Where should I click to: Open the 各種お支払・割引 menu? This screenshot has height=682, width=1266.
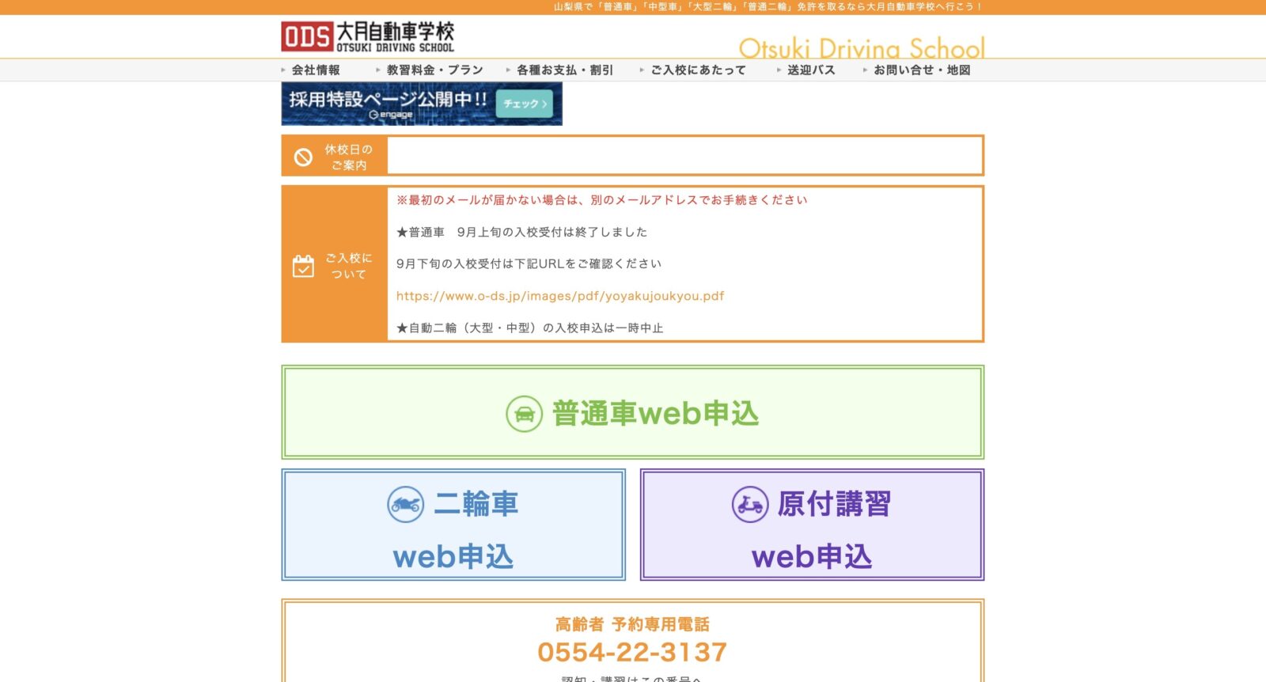[x=565, y=70]
